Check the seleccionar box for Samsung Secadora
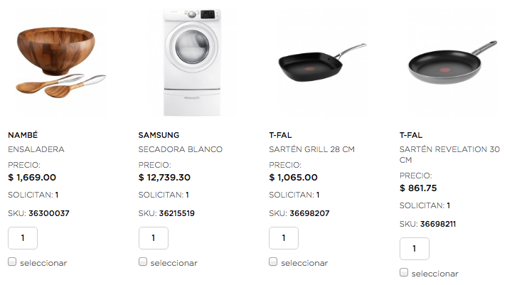Image resolution: width=507 pixels, height=285 pixels. (x=143, y=262)
